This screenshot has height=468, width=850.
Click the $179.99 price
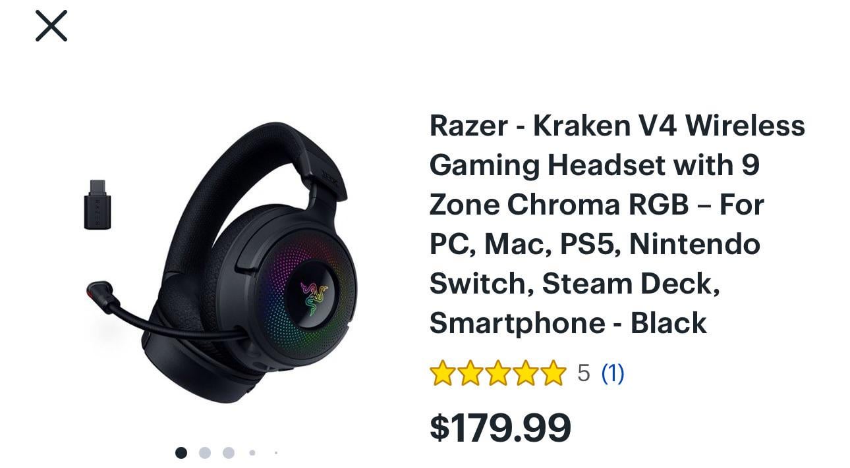click(500, 428)
